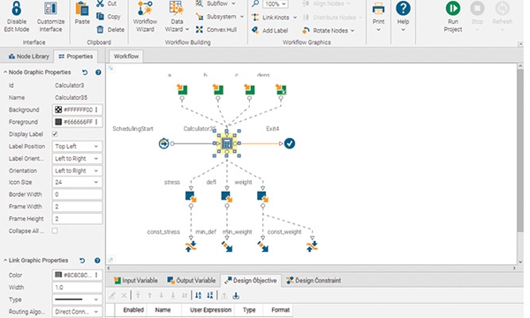
Task: Open the Icon Size dropdown
Action: [x=77, y=182]
